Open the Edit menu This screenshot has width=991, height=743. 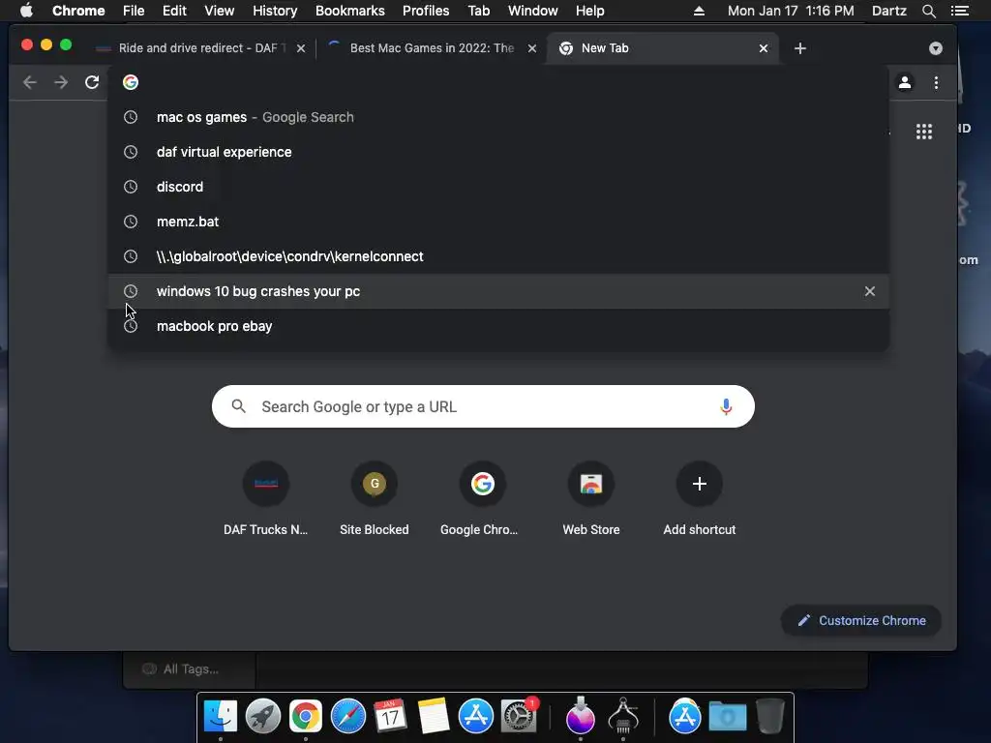pyautogui.click(x=174, y=11)
